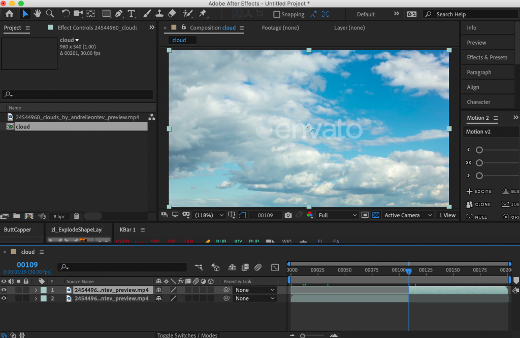Adjust the first Motion v2 slider handle
The image size is (520, 338).
(479, 150)
